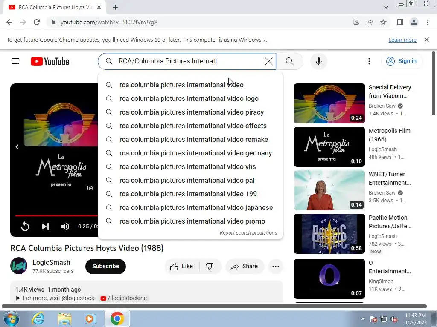Open the logicstockinc channel link

click(123, 298)
